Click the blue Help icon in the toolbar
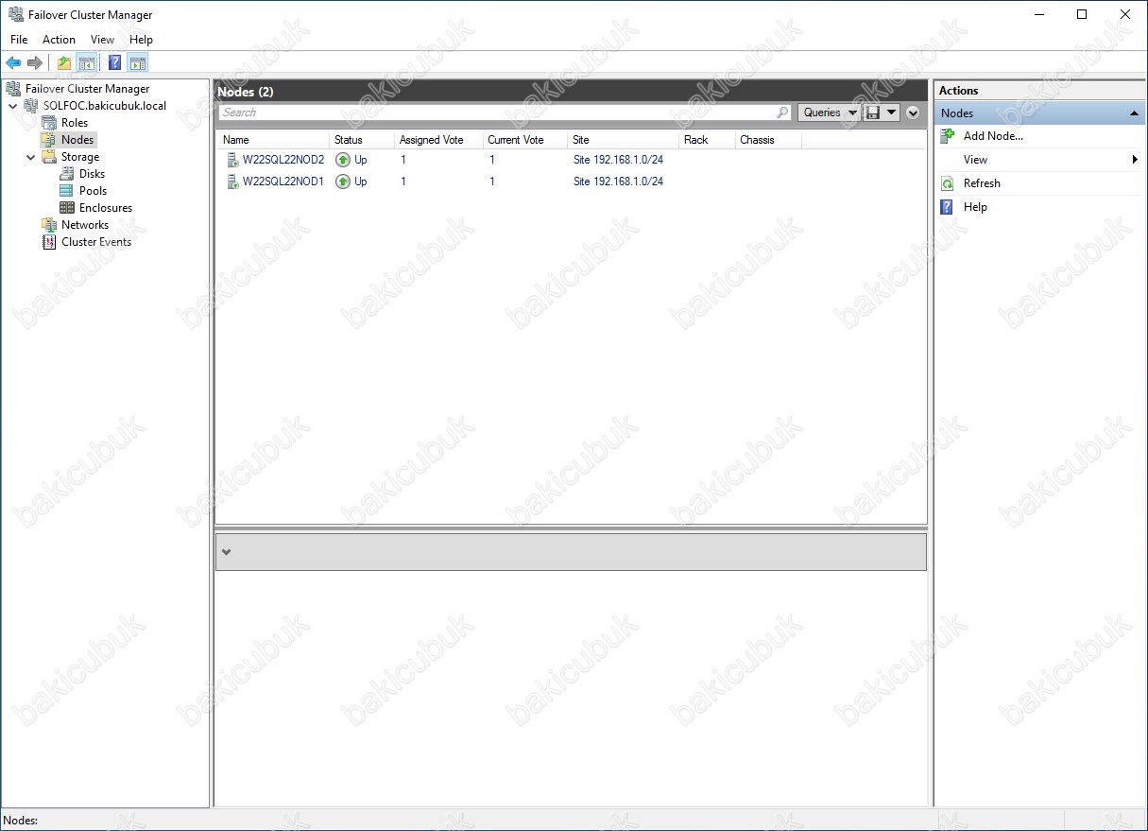 point(114,63)
